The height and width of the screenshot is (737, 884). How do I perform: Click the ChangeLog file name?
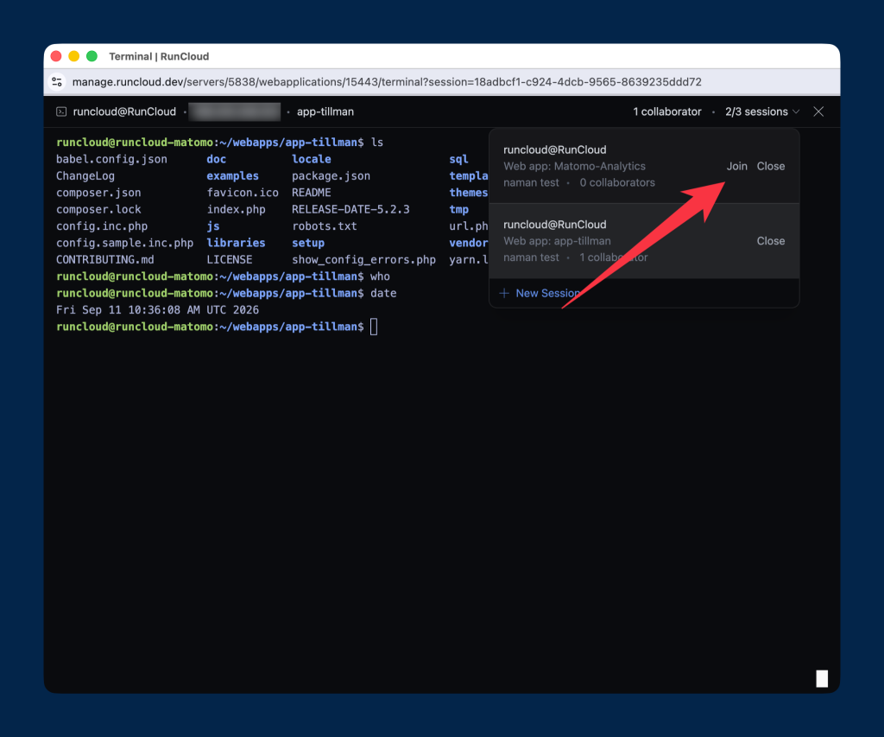[85, 176]
